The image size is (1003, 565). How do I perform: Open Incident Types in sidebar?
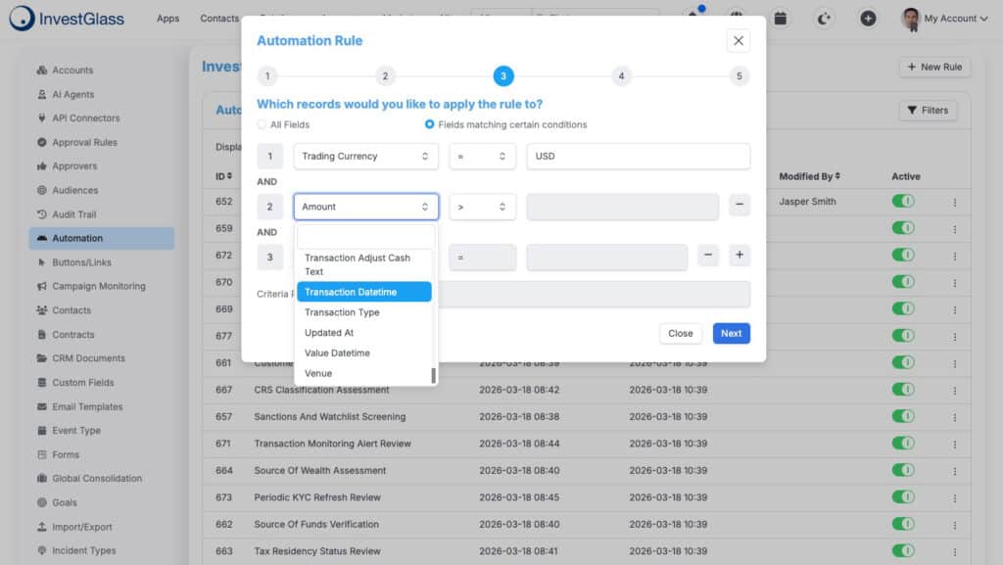(x=76, y=551)
